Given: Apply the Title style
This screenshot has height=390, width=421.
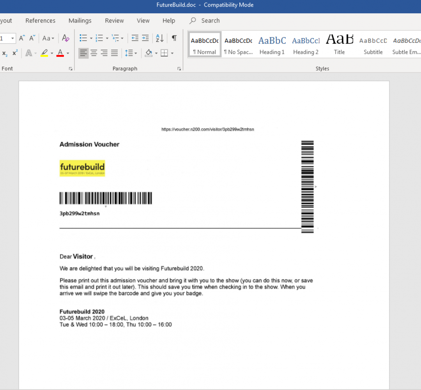Looking at the screenshot, I should click(339, 45).
